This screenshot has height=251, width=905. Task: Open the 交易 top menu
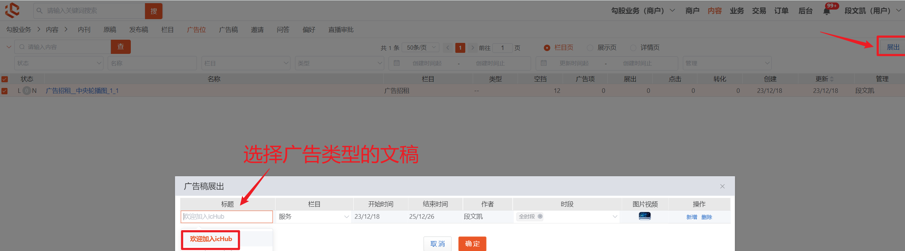coord(759,11)
